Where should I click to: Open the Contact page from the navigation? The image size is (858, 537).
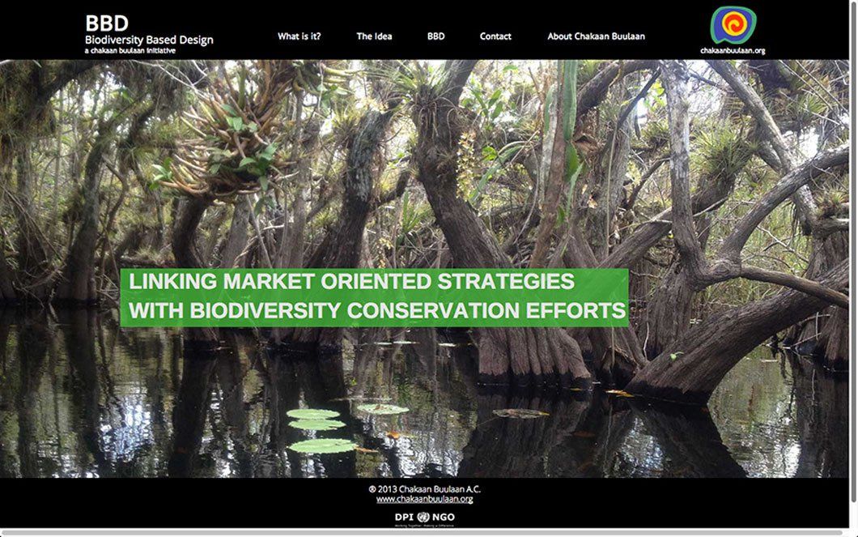coord(495,36)
